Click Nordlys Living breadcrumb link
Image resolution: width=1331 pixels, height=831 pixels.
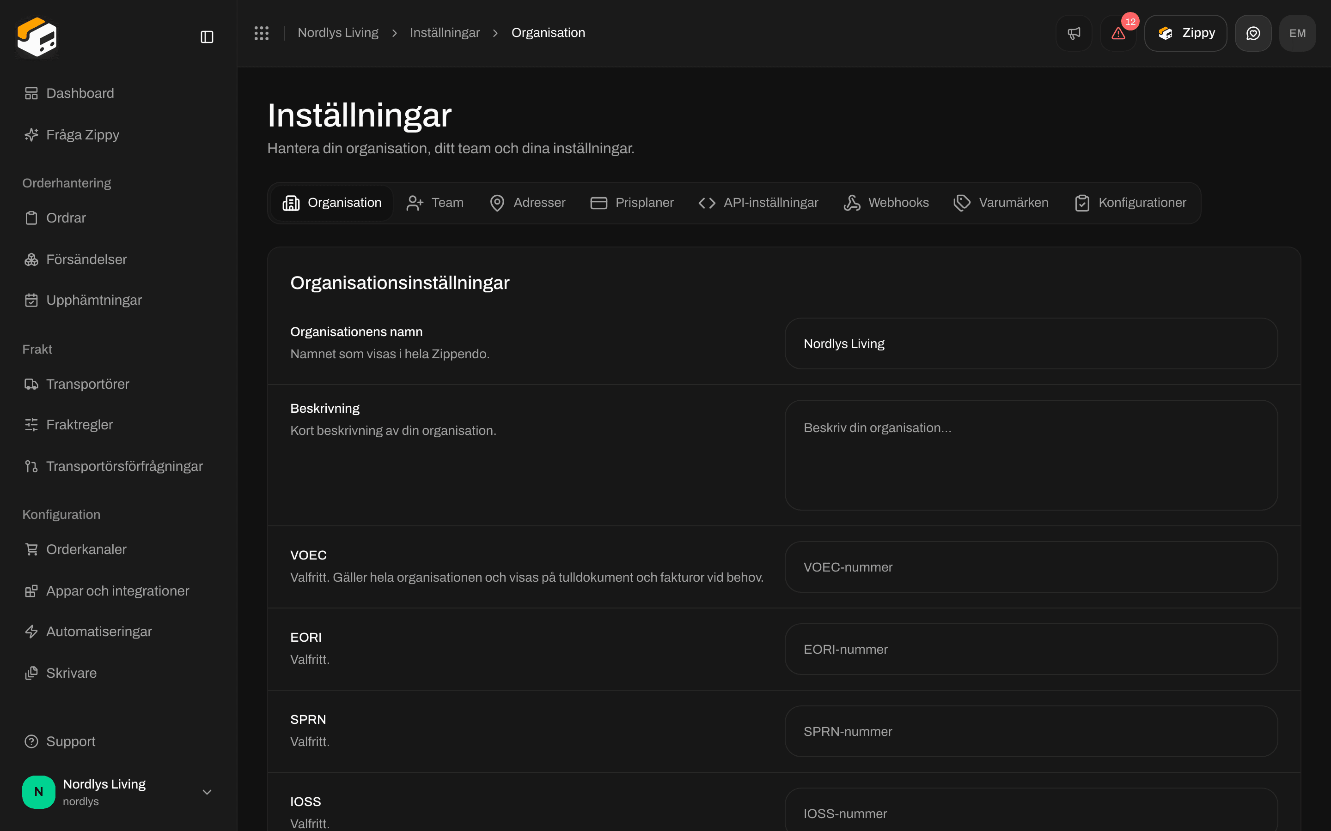point(338,33)
